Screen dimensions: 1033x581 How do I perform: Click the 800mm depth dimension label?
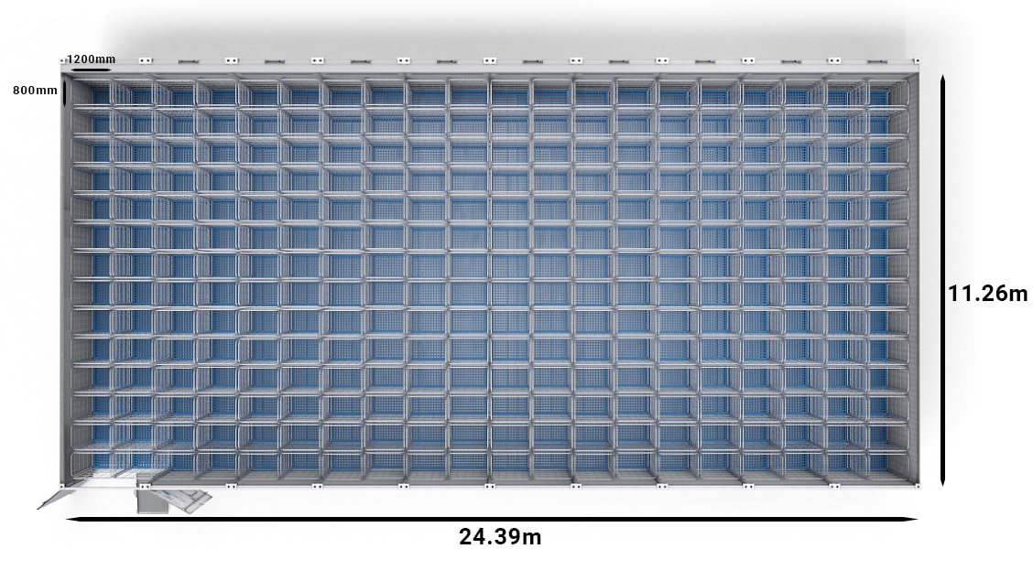35,91
